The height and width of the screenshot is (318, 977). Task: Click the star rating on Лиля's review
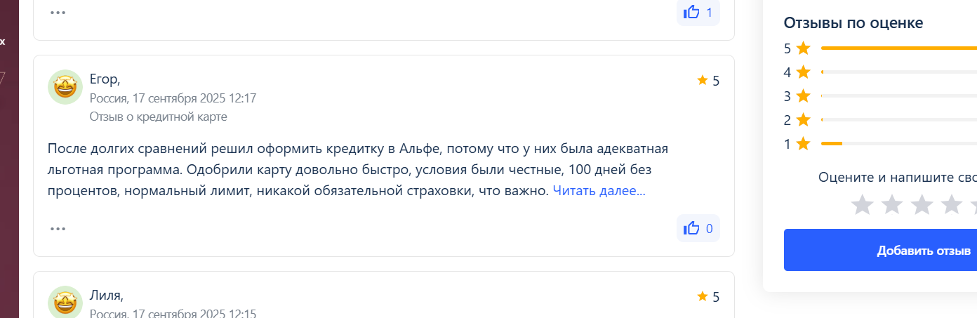click(708, 297)
